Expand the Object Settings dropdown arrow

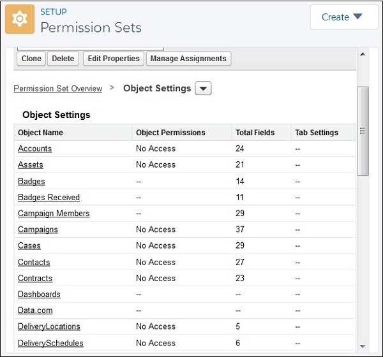pyautogui.click(x=203, y=89)
